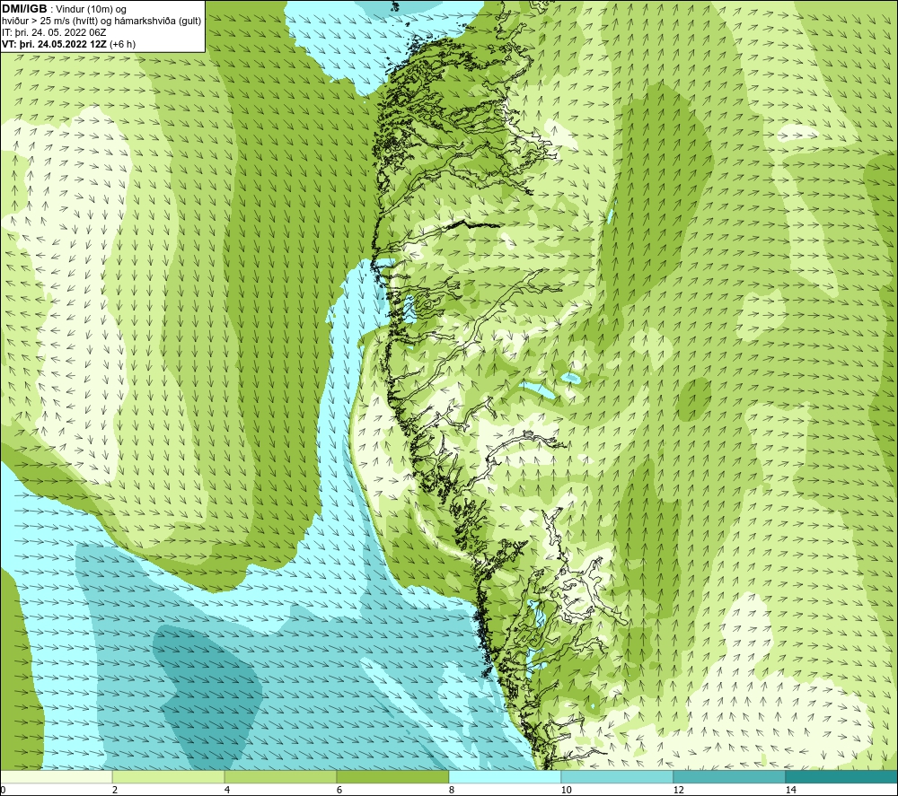Click the legend scale label "8"
Image resolution: width=898 pixels, height=796 pixels.
click(452, 791)
